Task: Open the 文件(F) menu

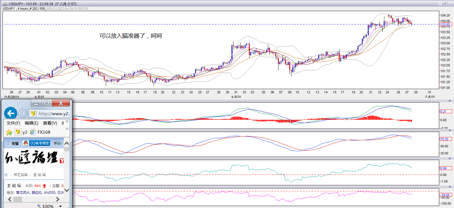Action: pyautogui.click(x=13, y=123)
